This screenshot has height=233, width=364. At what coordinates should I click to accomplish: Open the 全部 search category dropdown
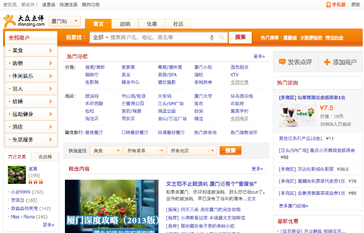(101, 38)
